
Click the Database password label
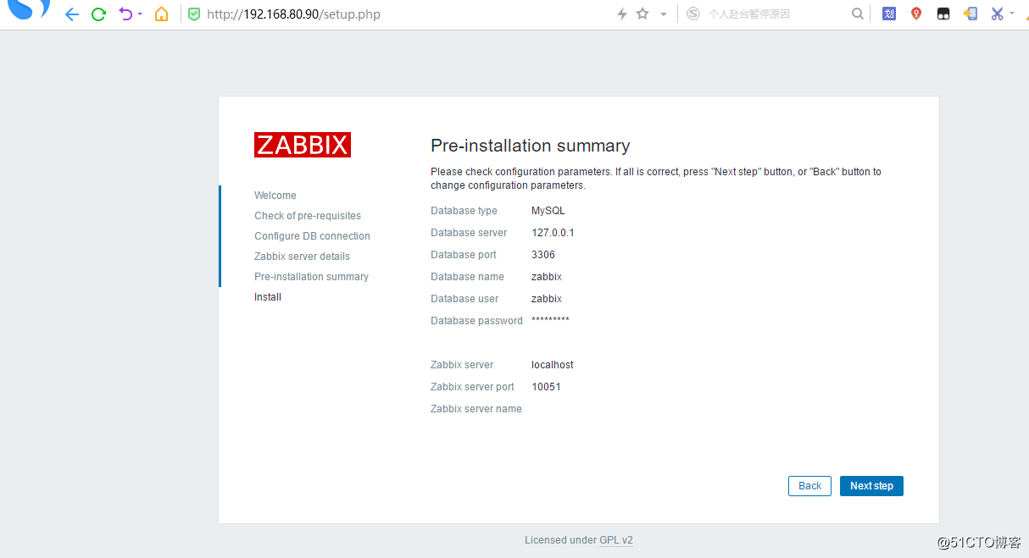coord(476,321)
